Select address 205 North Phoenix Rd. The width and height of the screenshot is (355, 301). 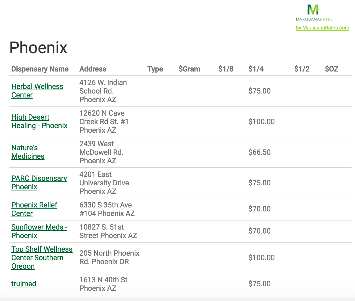click(109, 257)
